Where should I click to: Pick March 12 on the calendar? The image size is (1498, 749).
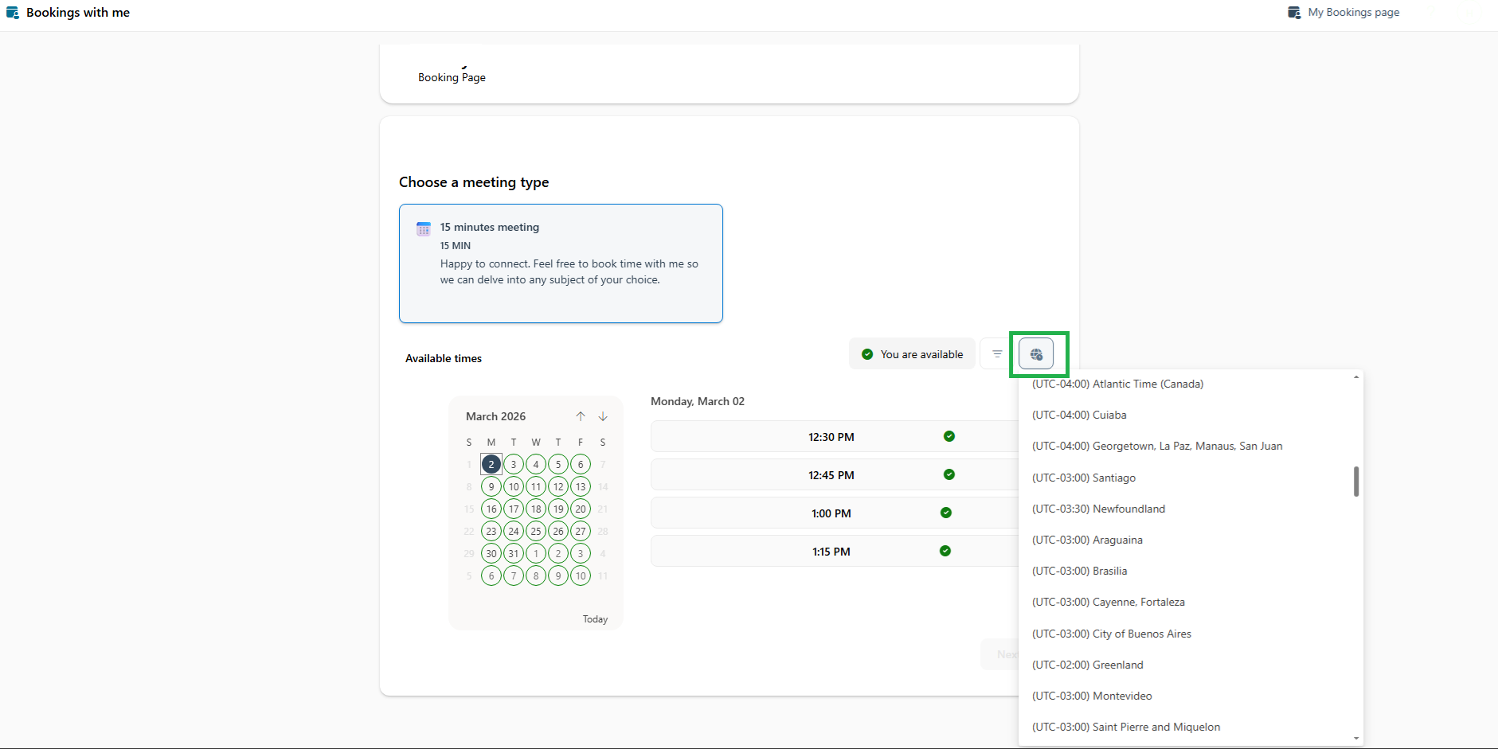(558, 486)
